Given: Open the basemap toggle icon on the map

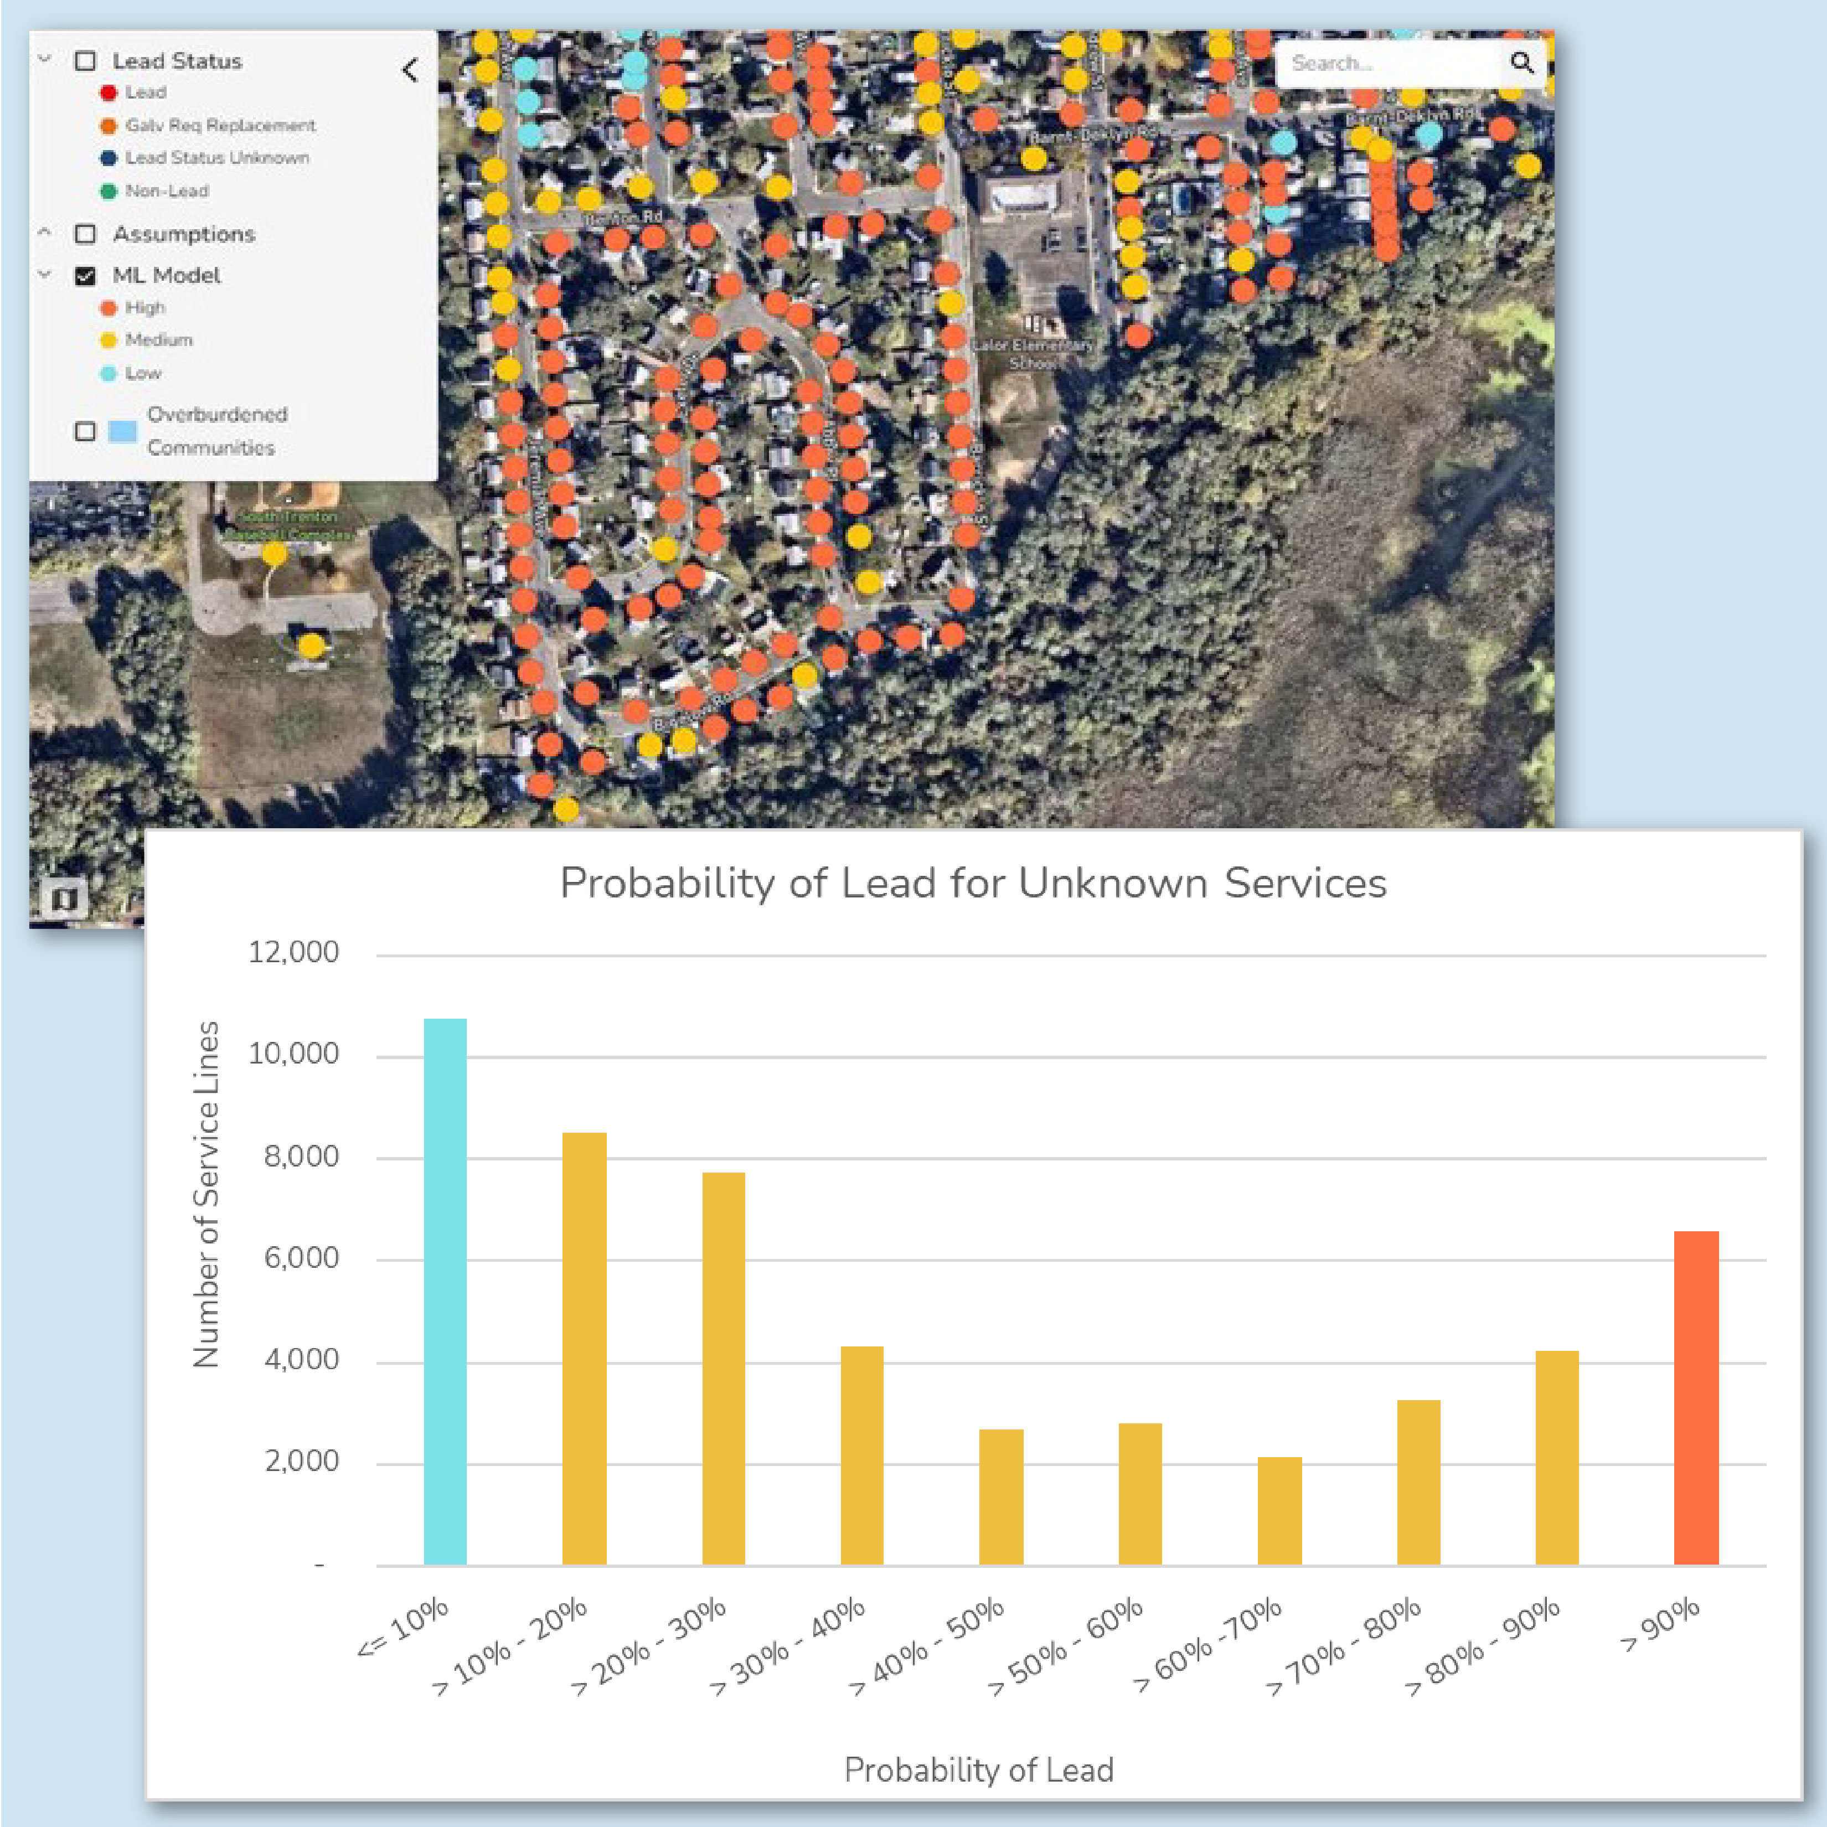Looking at the screenshot, I should pyautogui.click(x=64, y=897).
